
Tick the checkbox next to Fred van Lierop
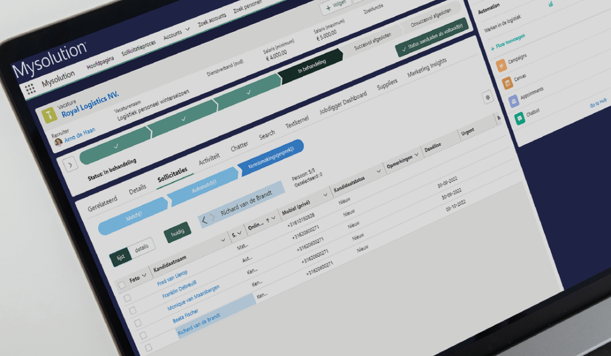point(127,298)
